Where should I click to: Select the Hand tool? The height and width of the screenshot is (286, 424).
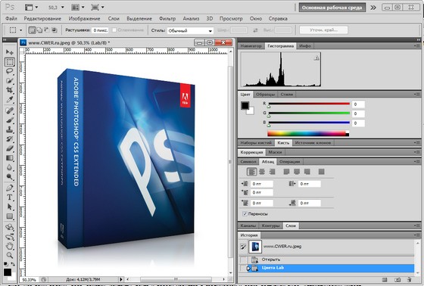(10, 246)
